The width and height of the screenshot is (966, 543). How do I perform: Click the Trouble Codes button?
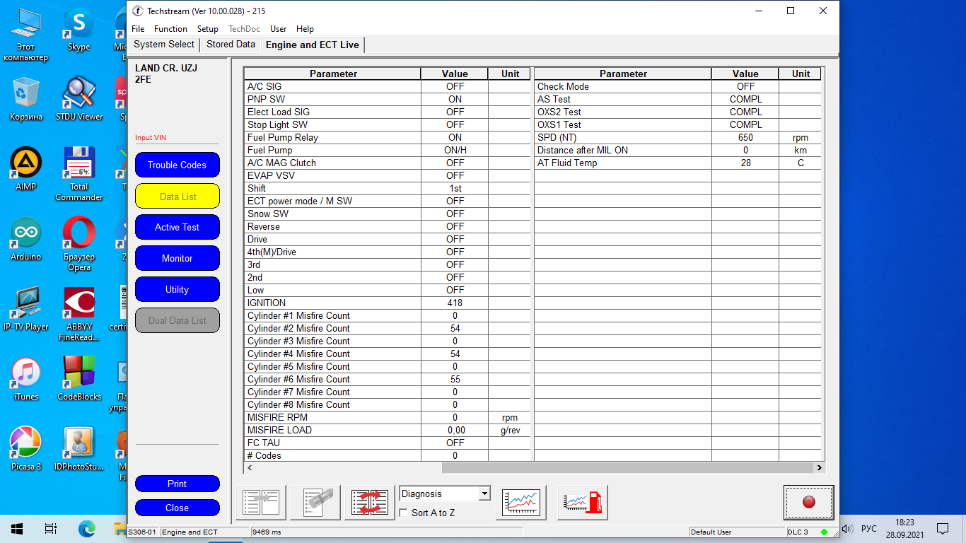177,165
